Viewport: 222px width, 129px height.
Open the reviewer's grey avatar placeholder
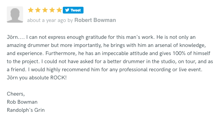click(15, 15)
